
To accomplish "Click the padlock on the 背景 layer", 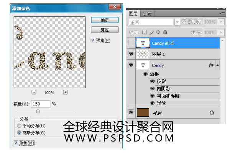I will click(212, 112).
